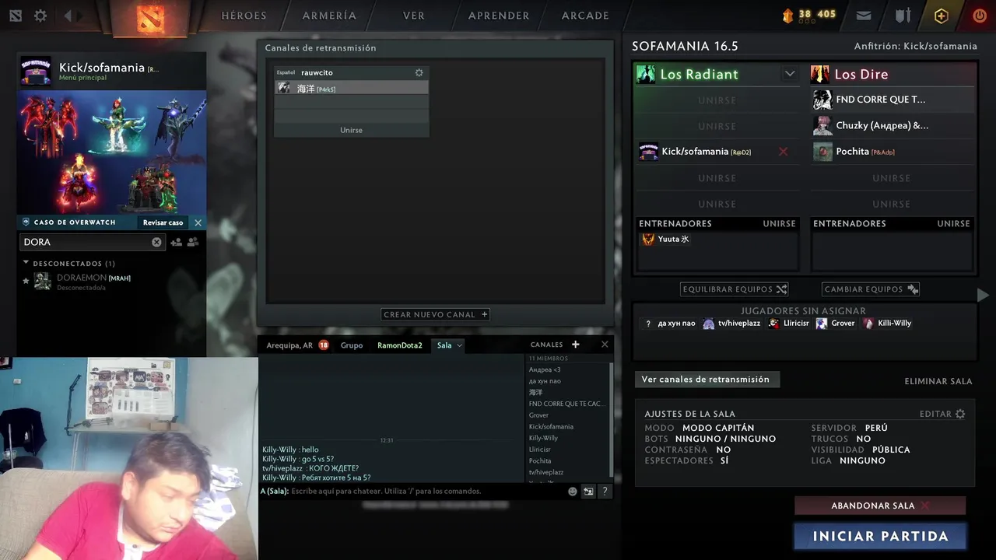Open the friends group icon beside search
This screenshot has width=996, height=560.
[x=193, y=242]
